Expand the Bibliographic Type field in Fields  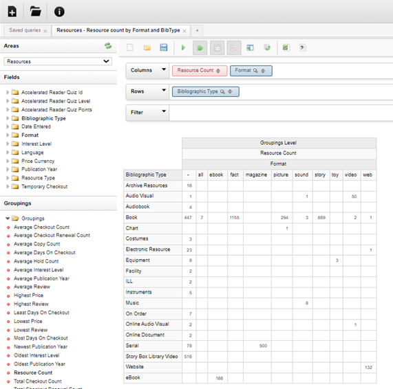[x=8, y=118]
